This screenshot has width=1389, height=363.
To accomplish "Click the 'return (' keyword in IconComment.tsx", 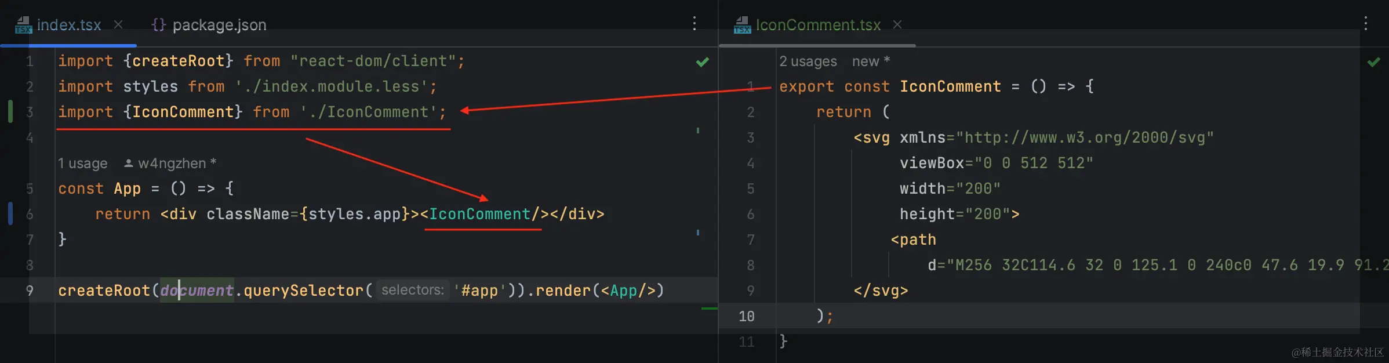I will pyautogui.click(x=853, y=112).
